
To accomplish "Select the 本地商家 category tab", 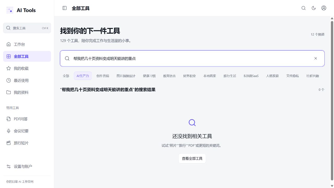I will point(210,76).
